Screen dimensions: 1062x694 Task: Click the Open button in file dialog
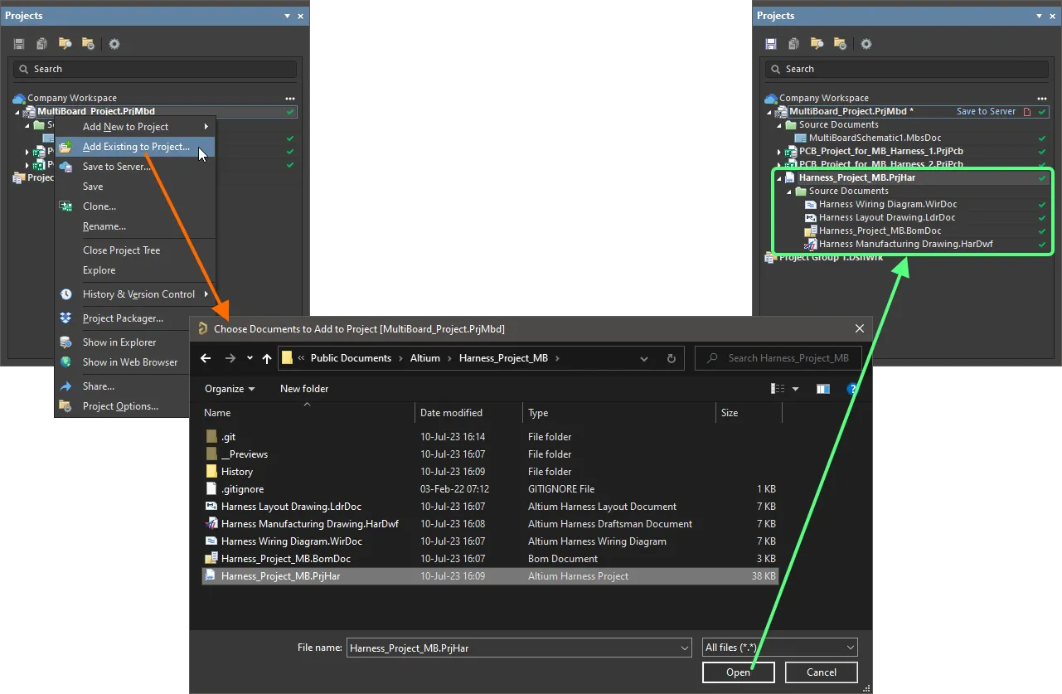pyautogui.click(x=739, y=672)
